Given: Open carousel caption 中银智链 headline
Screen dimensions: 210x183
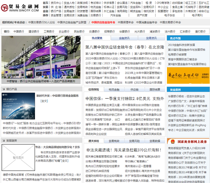Looking at the screenshot, I should 41,81.
